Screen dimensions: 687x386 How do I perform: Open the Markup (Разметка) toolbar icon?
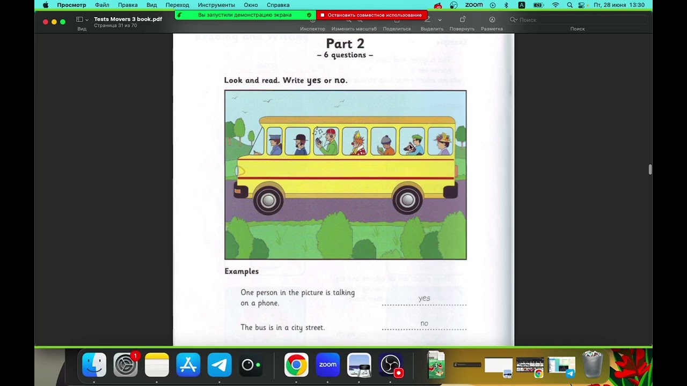(492, 20)
